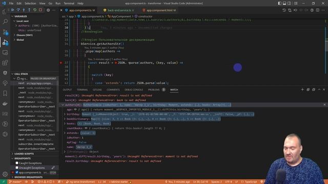Viewport: 328px width, 184px height.
Task: Invoke the countBooks getter eye icon
Action: tap(86, 128)
